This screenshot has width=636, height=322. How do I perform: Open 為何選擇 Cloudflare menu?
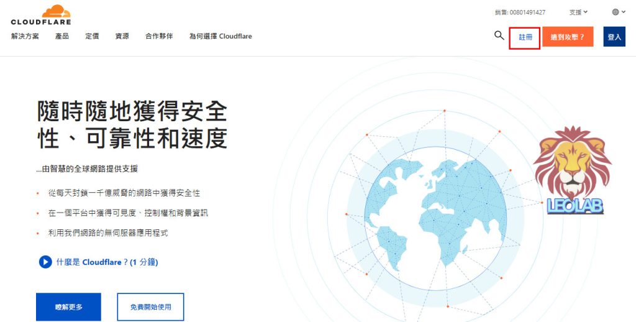point(220,36)
